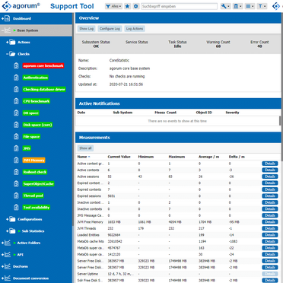The image size is (283, 283).
Task: Open Details for Active contexts row
Action: [x=270, y=170]
